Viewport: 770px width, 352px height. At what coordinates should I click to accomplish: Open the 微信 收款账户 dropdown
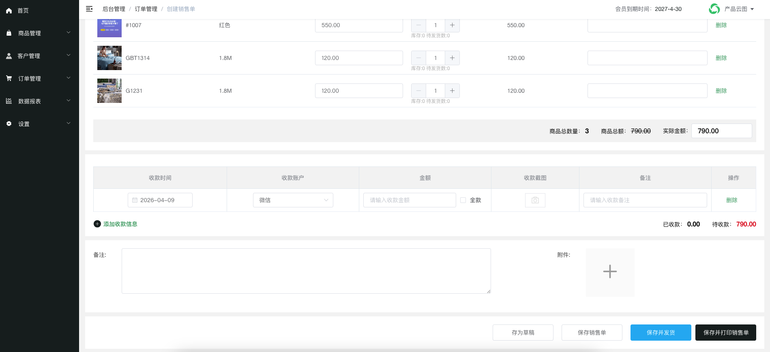coord(293,200)
